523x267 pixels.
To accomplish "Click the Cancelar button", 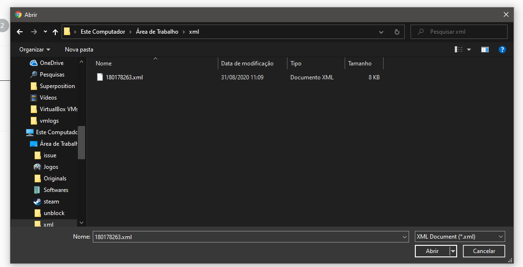I will click(x=484, y=251).
